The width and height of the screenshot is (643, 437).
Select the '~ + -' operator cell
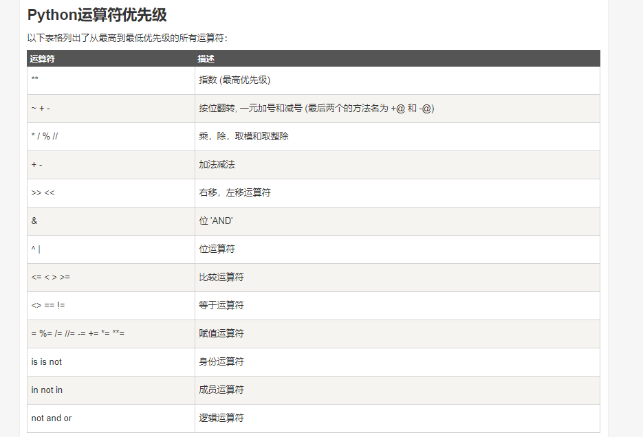[111, 109]
